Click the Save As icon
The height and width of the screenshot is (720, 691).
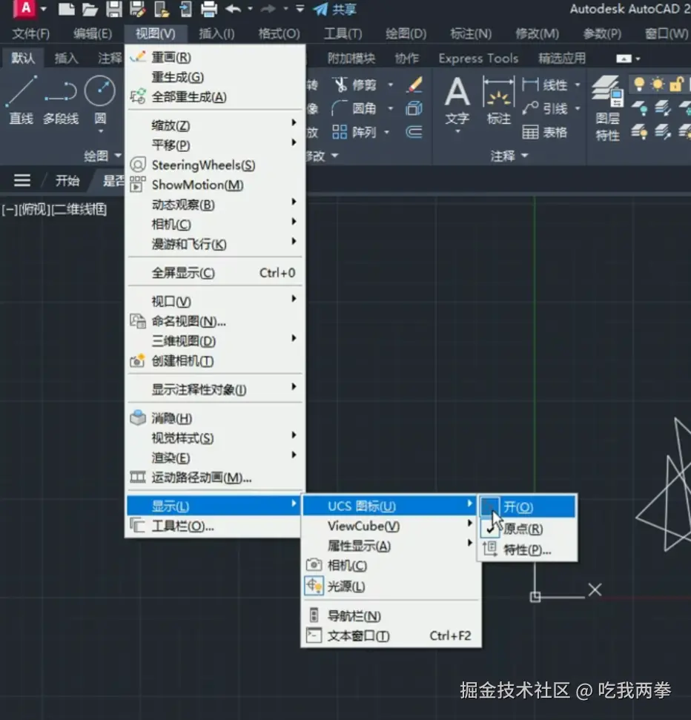click(138, 9)
